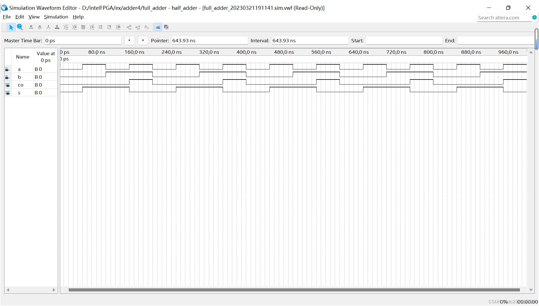The height and width of the screenshot is (306, 539).
Task: Click the End time field
Action: pos(496,41)
